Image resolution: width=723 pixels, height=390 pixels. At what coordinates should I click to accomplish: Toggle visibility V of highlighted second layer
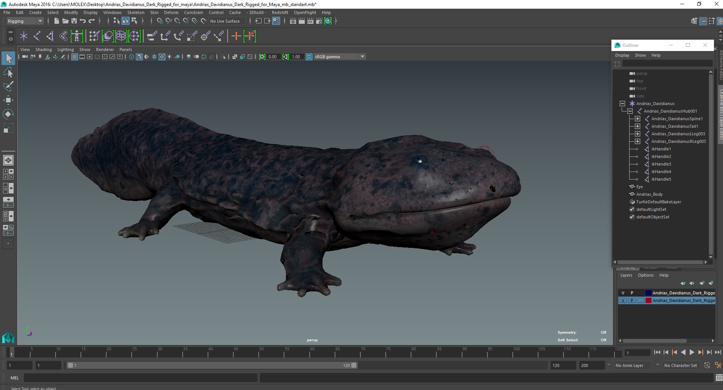click(623, 300)
